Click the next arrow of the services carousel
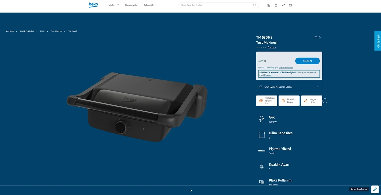The width and height of the screenshot is (381, 195). [x=325, y=101]
